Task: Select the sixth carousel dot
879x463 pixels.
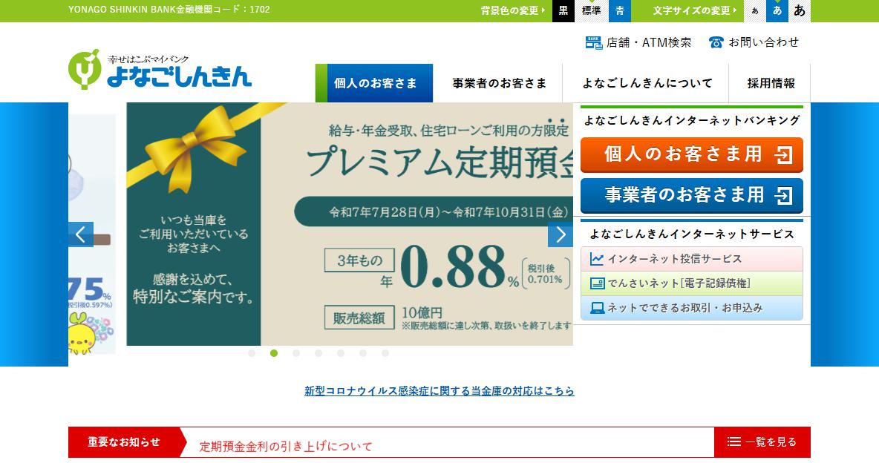Action: click(363, 353)
